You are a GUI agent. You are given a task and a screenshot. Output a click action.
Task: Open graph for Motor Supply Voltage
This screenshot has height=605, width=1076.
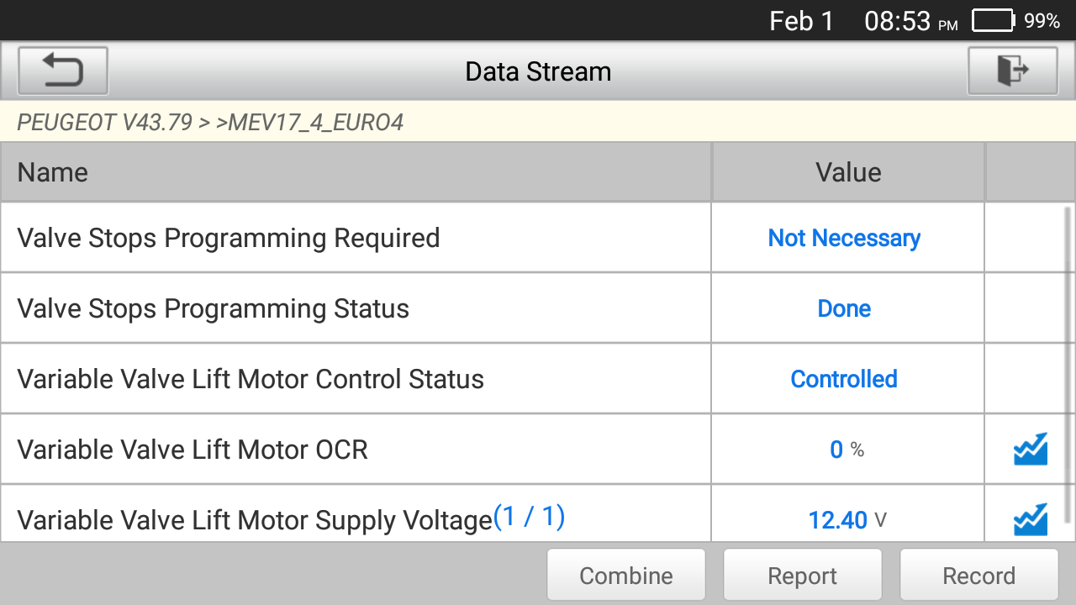pyautogui.click(x=1030, y=520)
